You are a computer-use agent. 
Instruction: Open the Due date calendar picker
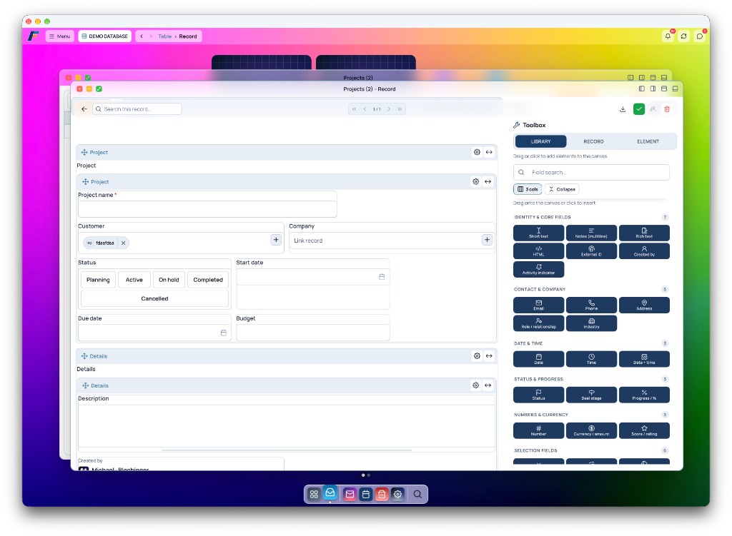pyautogui.click(x=223, y=333)
